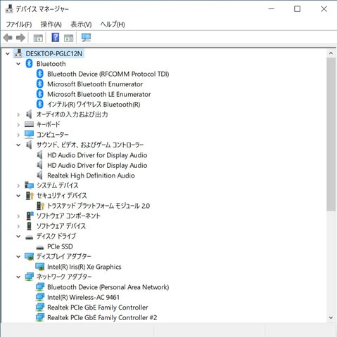This screenshot has height=337, width=337.
Task: Close the Device Manager window
Action: click(x=324, y=9)
